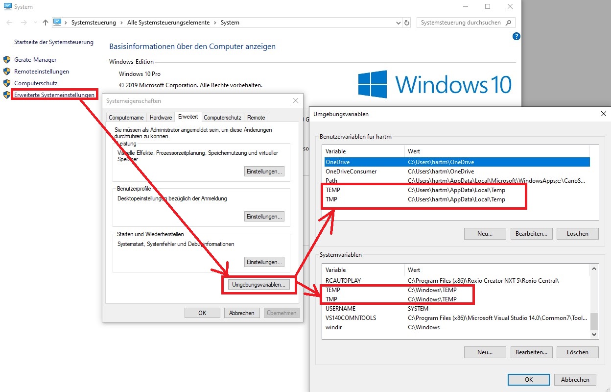Open Erweiterte Systemeinstellungen link

54,95
